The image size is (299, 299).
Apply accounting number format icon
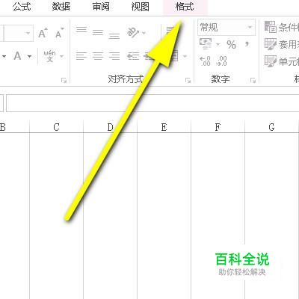point(206,44)
